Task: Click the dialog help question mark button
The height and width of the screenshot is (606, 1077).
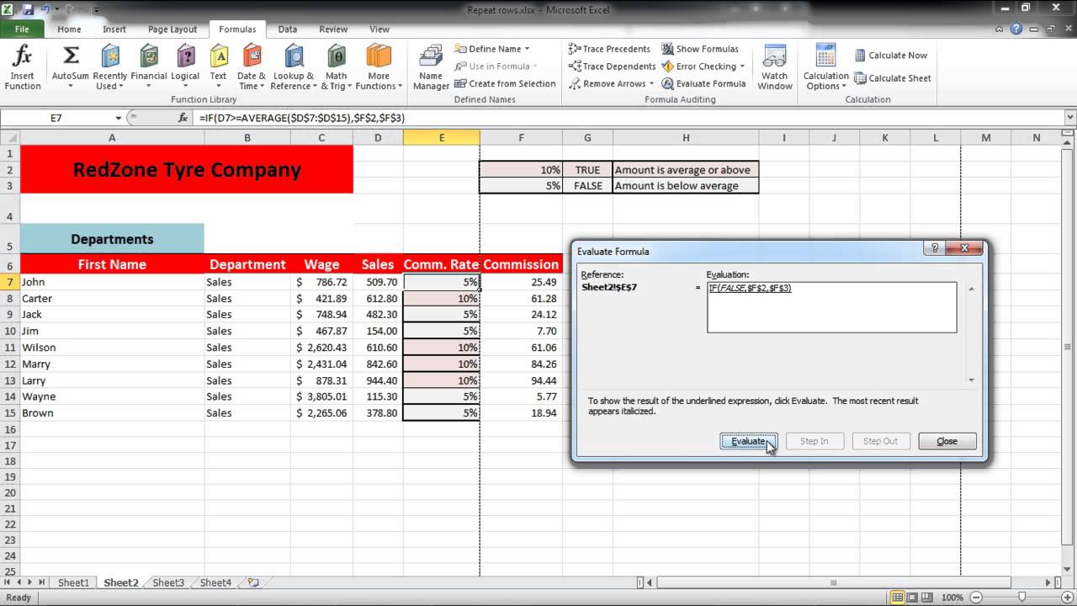Action: (x=934, y=248)
